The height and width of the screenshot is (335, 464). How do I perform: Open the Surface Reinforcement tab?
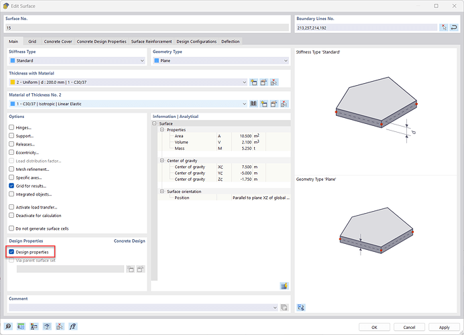tap(152, 42)
